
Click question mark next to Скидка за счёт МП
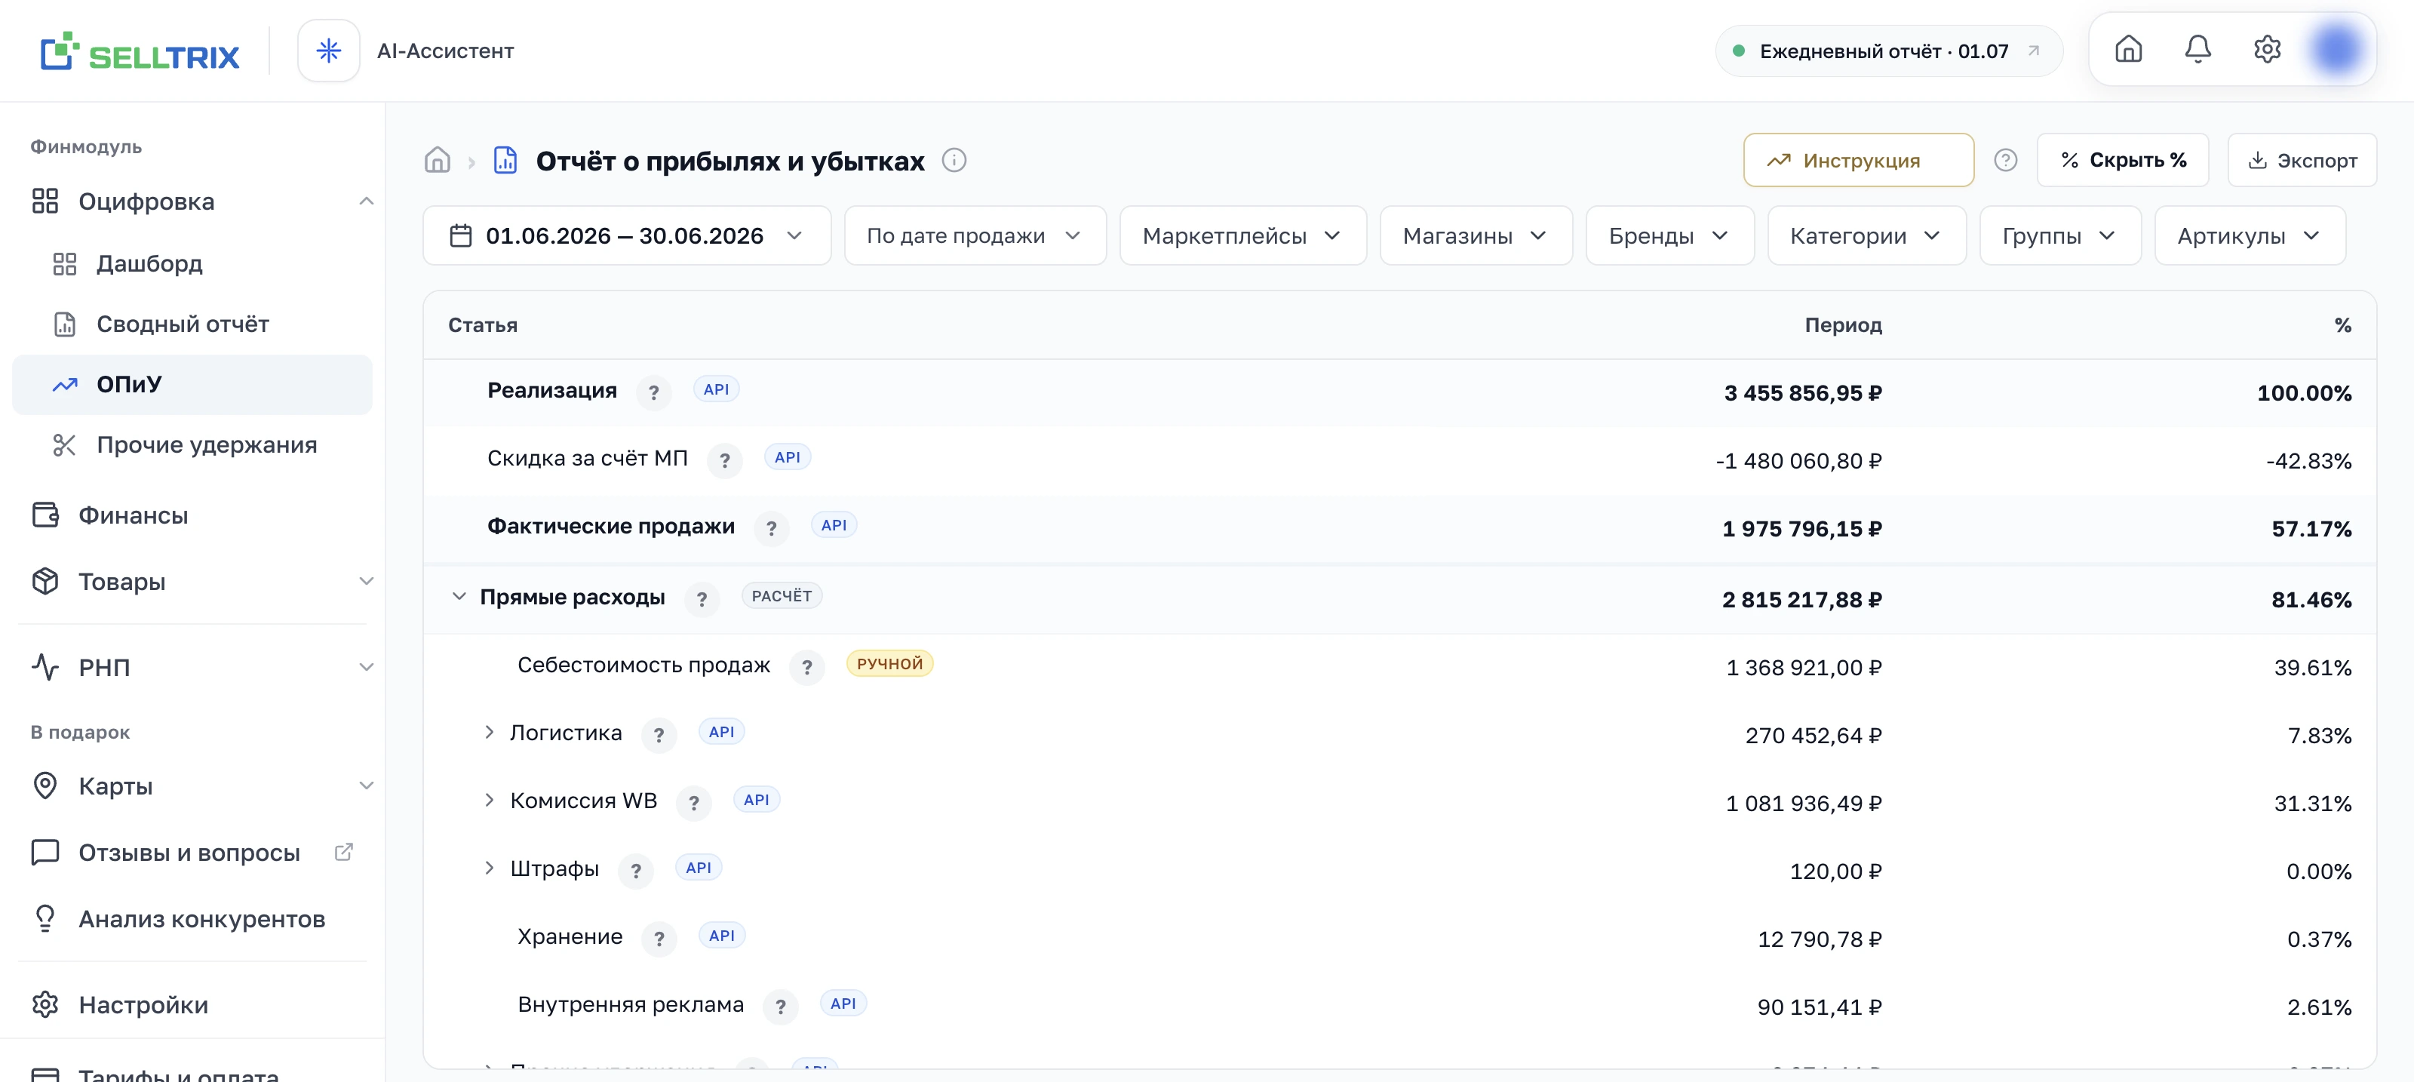pyautogui.click(x=724, y=460)
